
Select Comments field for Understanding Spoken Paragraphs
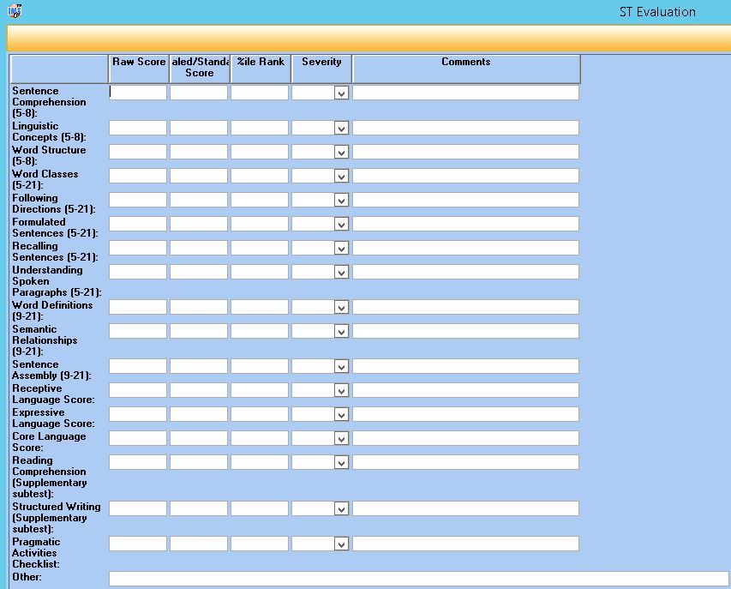(x=465, y=272)
